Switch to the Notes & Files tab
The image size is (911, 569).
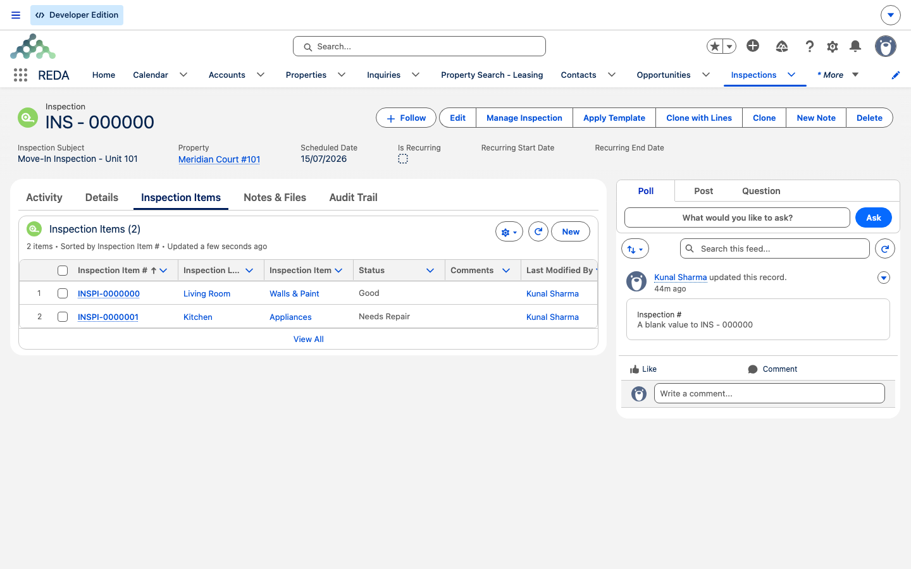pyautogui.click(x=275, y=197)
